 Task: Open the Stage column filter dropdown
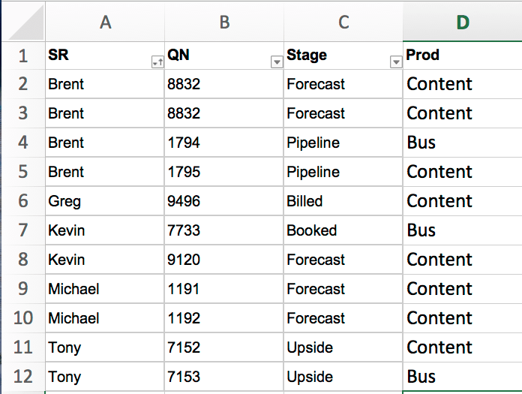pyautogui.click(x=396, y=62)
